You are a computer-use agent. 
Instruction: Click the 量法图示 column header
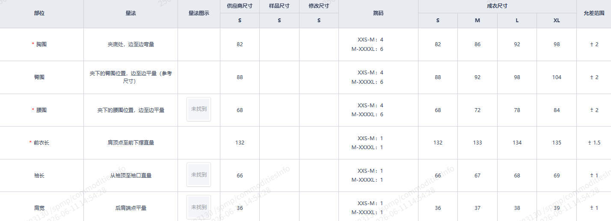point(199,14)
